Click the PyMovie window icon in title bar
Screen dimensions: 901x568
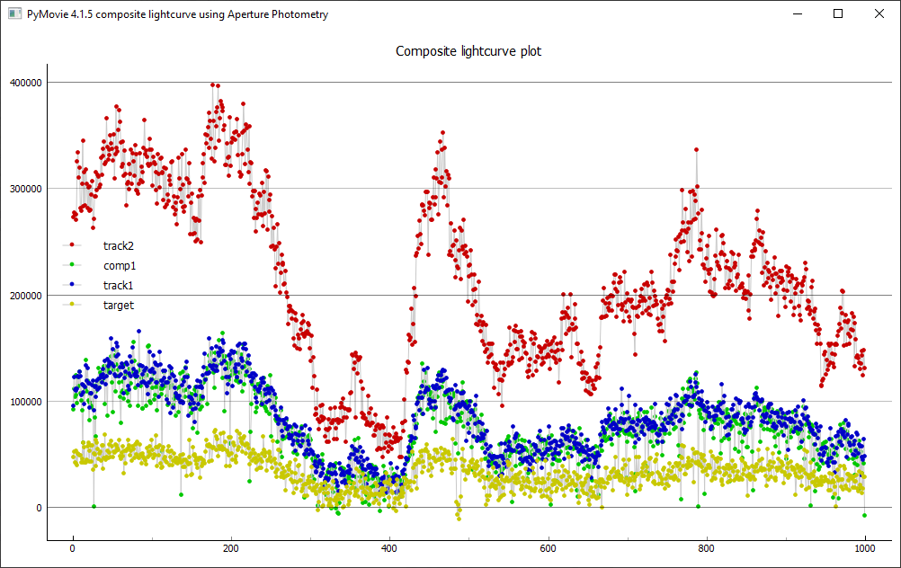pyautogui.click(x=14, y=14)
